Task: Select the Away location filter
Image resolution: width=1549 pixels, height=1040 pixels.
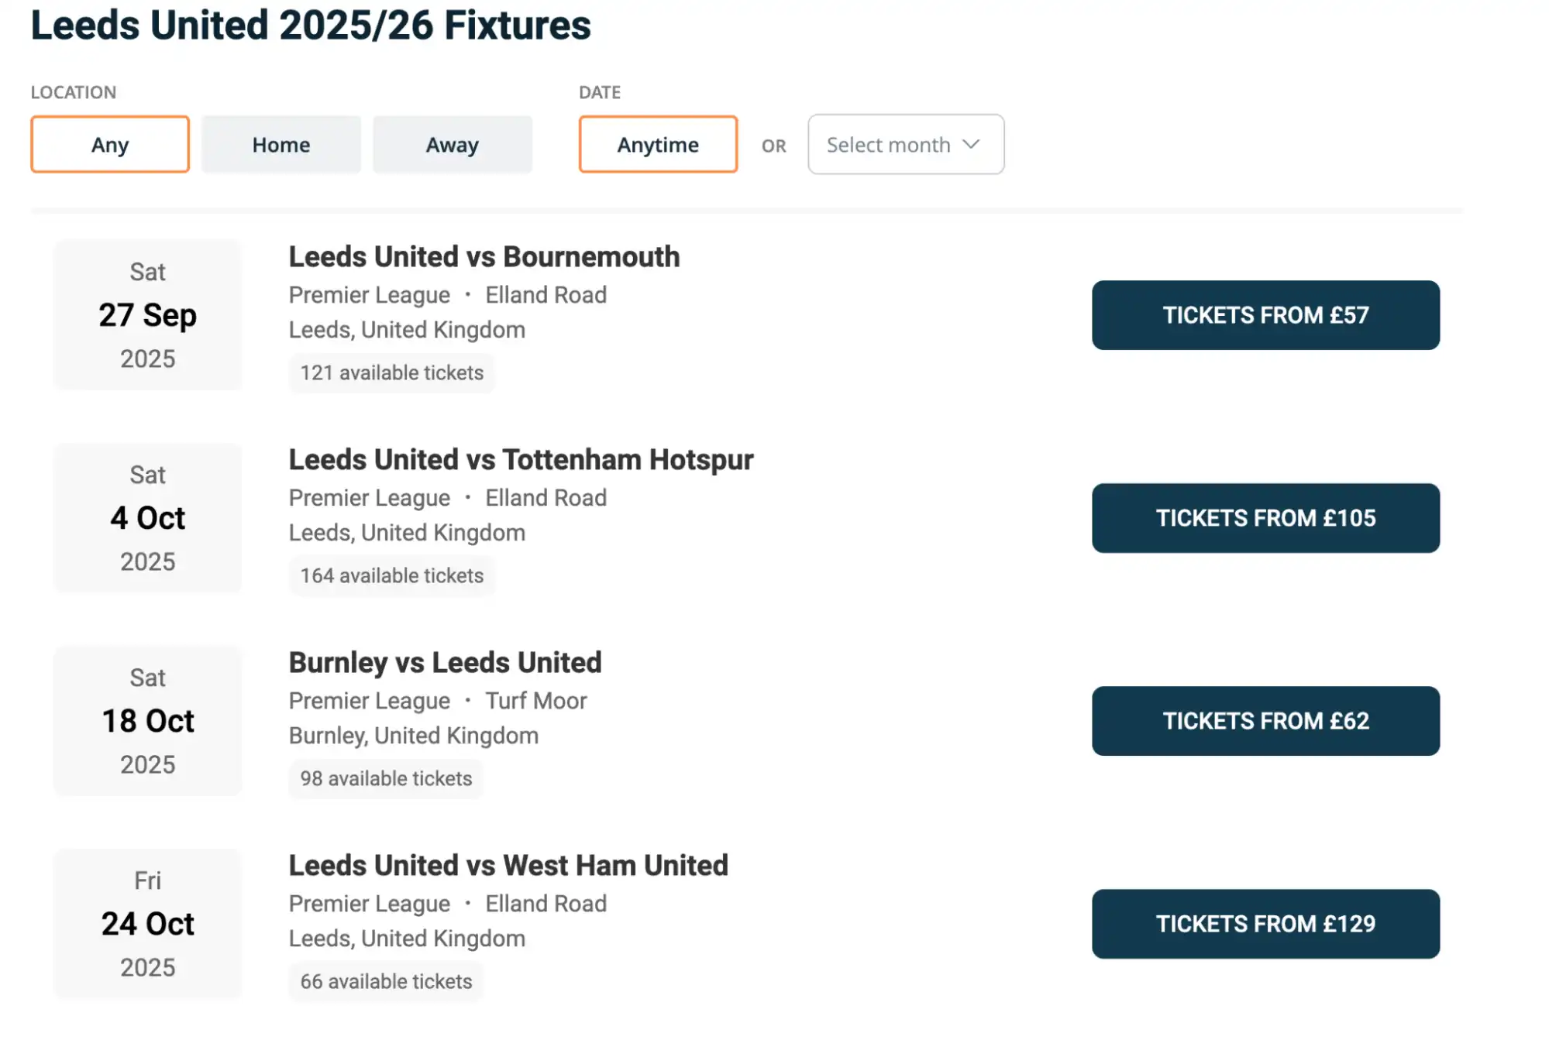Action: click(452, 144)
